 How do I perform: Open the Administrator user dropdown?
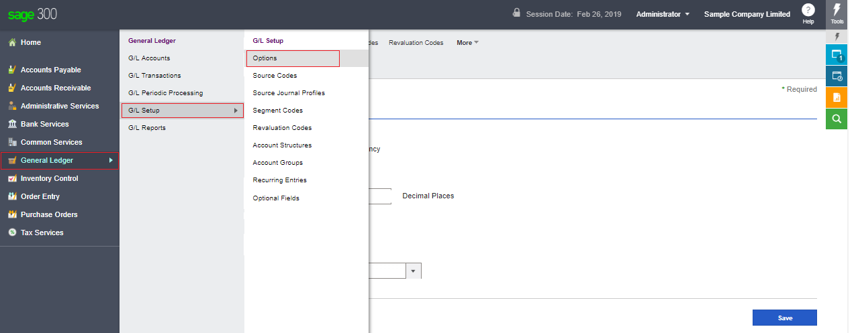click(x=662, y=14)
